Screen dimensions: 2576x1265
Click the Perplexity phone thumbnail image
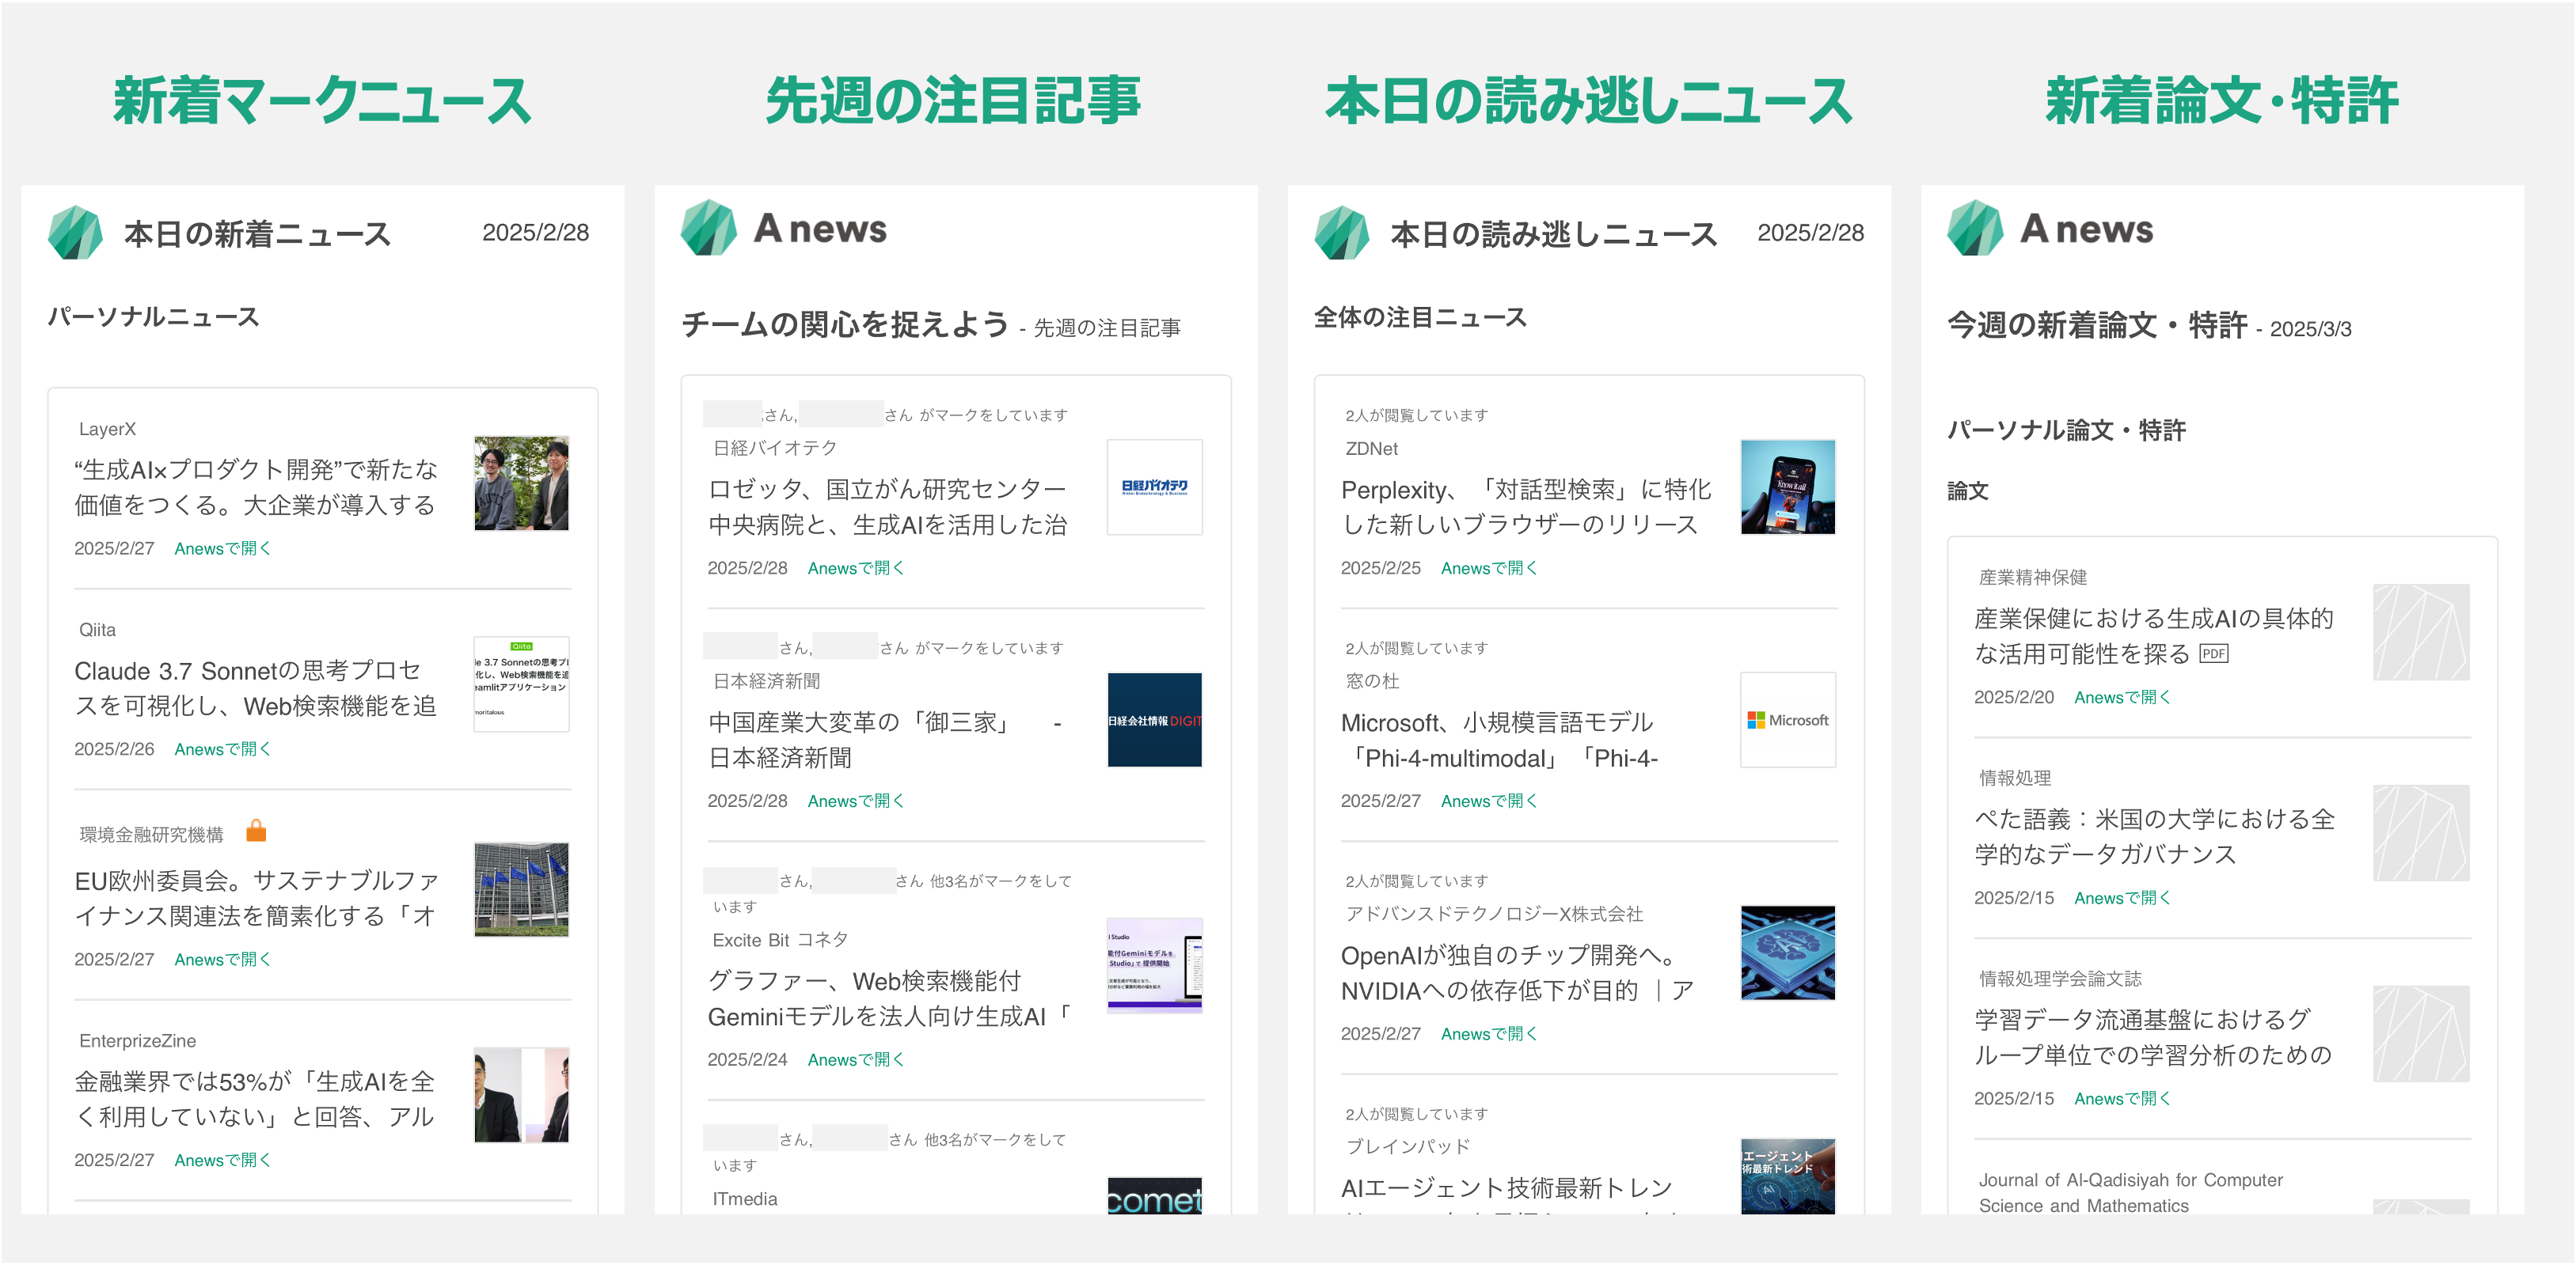(x=1787, y=487)
